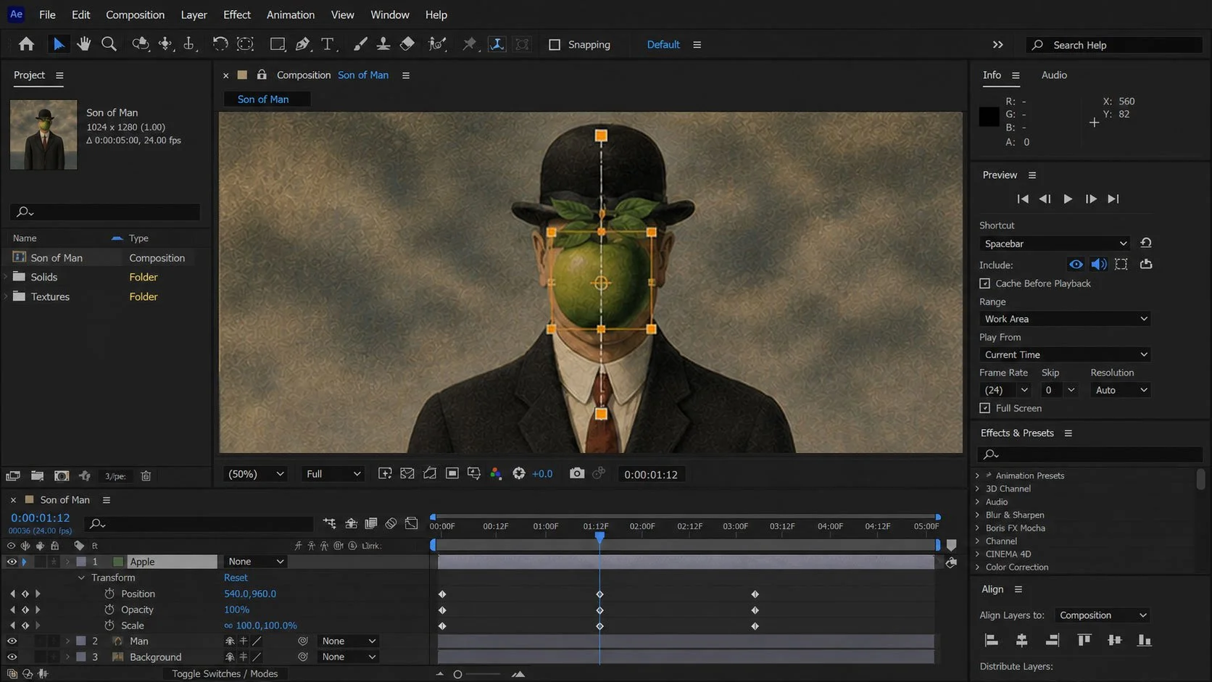Reset the Apple layer Transform
This screenshot has height=682, width=1212.
[x=236, y=578]
